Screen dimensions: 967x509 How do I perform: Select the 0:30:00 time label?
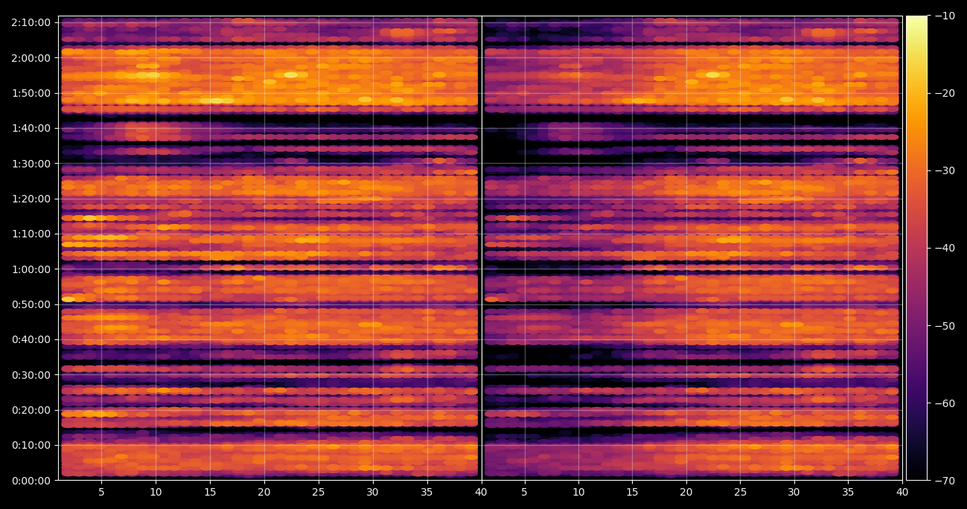tap(31, 374)
